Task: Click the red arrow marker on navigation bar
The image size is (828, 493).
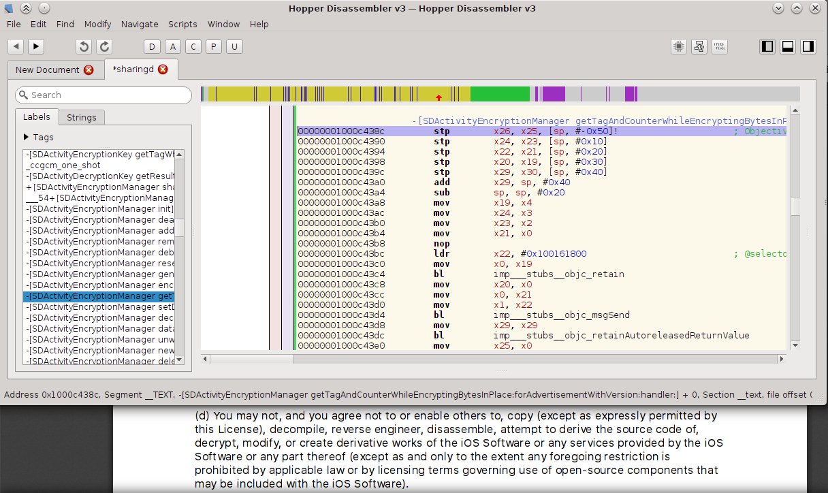Action: (x=439, y=98)
